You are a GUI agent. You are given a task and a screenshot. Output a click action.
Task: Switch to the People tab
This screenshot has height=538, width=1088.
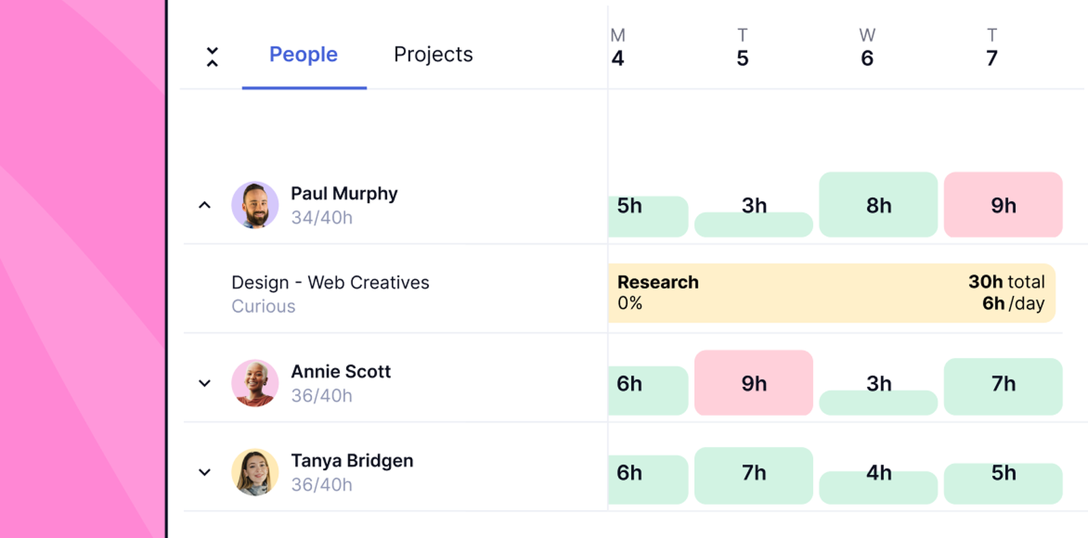303,54
